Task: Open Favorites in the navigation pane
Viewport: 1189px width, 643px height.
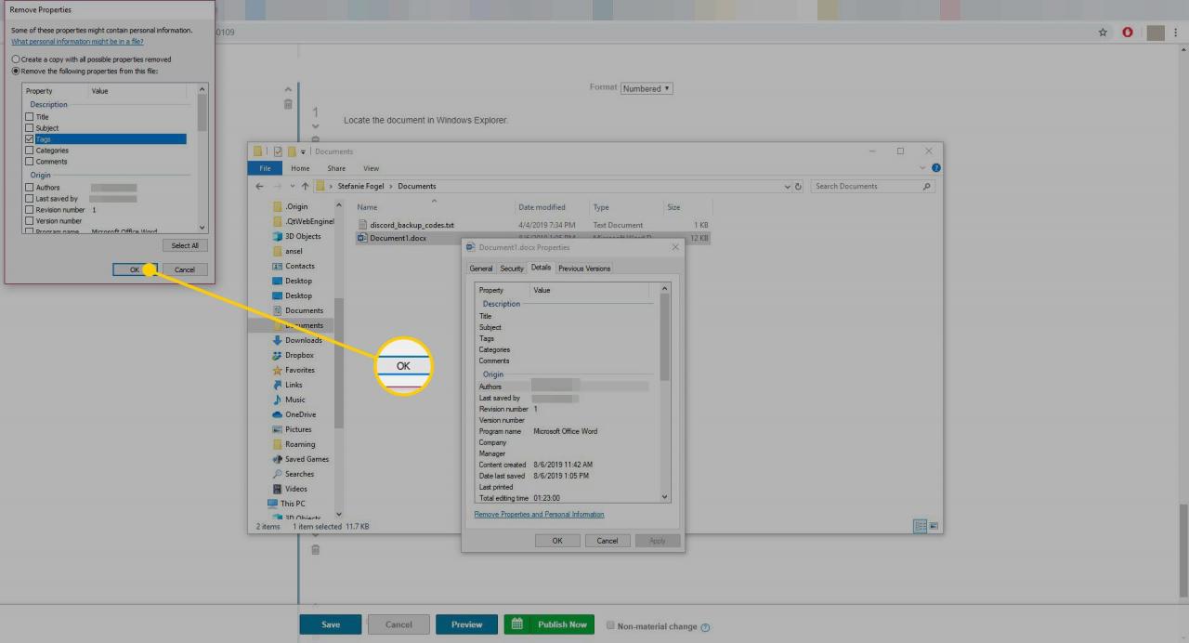Action: tap(294, 370)
